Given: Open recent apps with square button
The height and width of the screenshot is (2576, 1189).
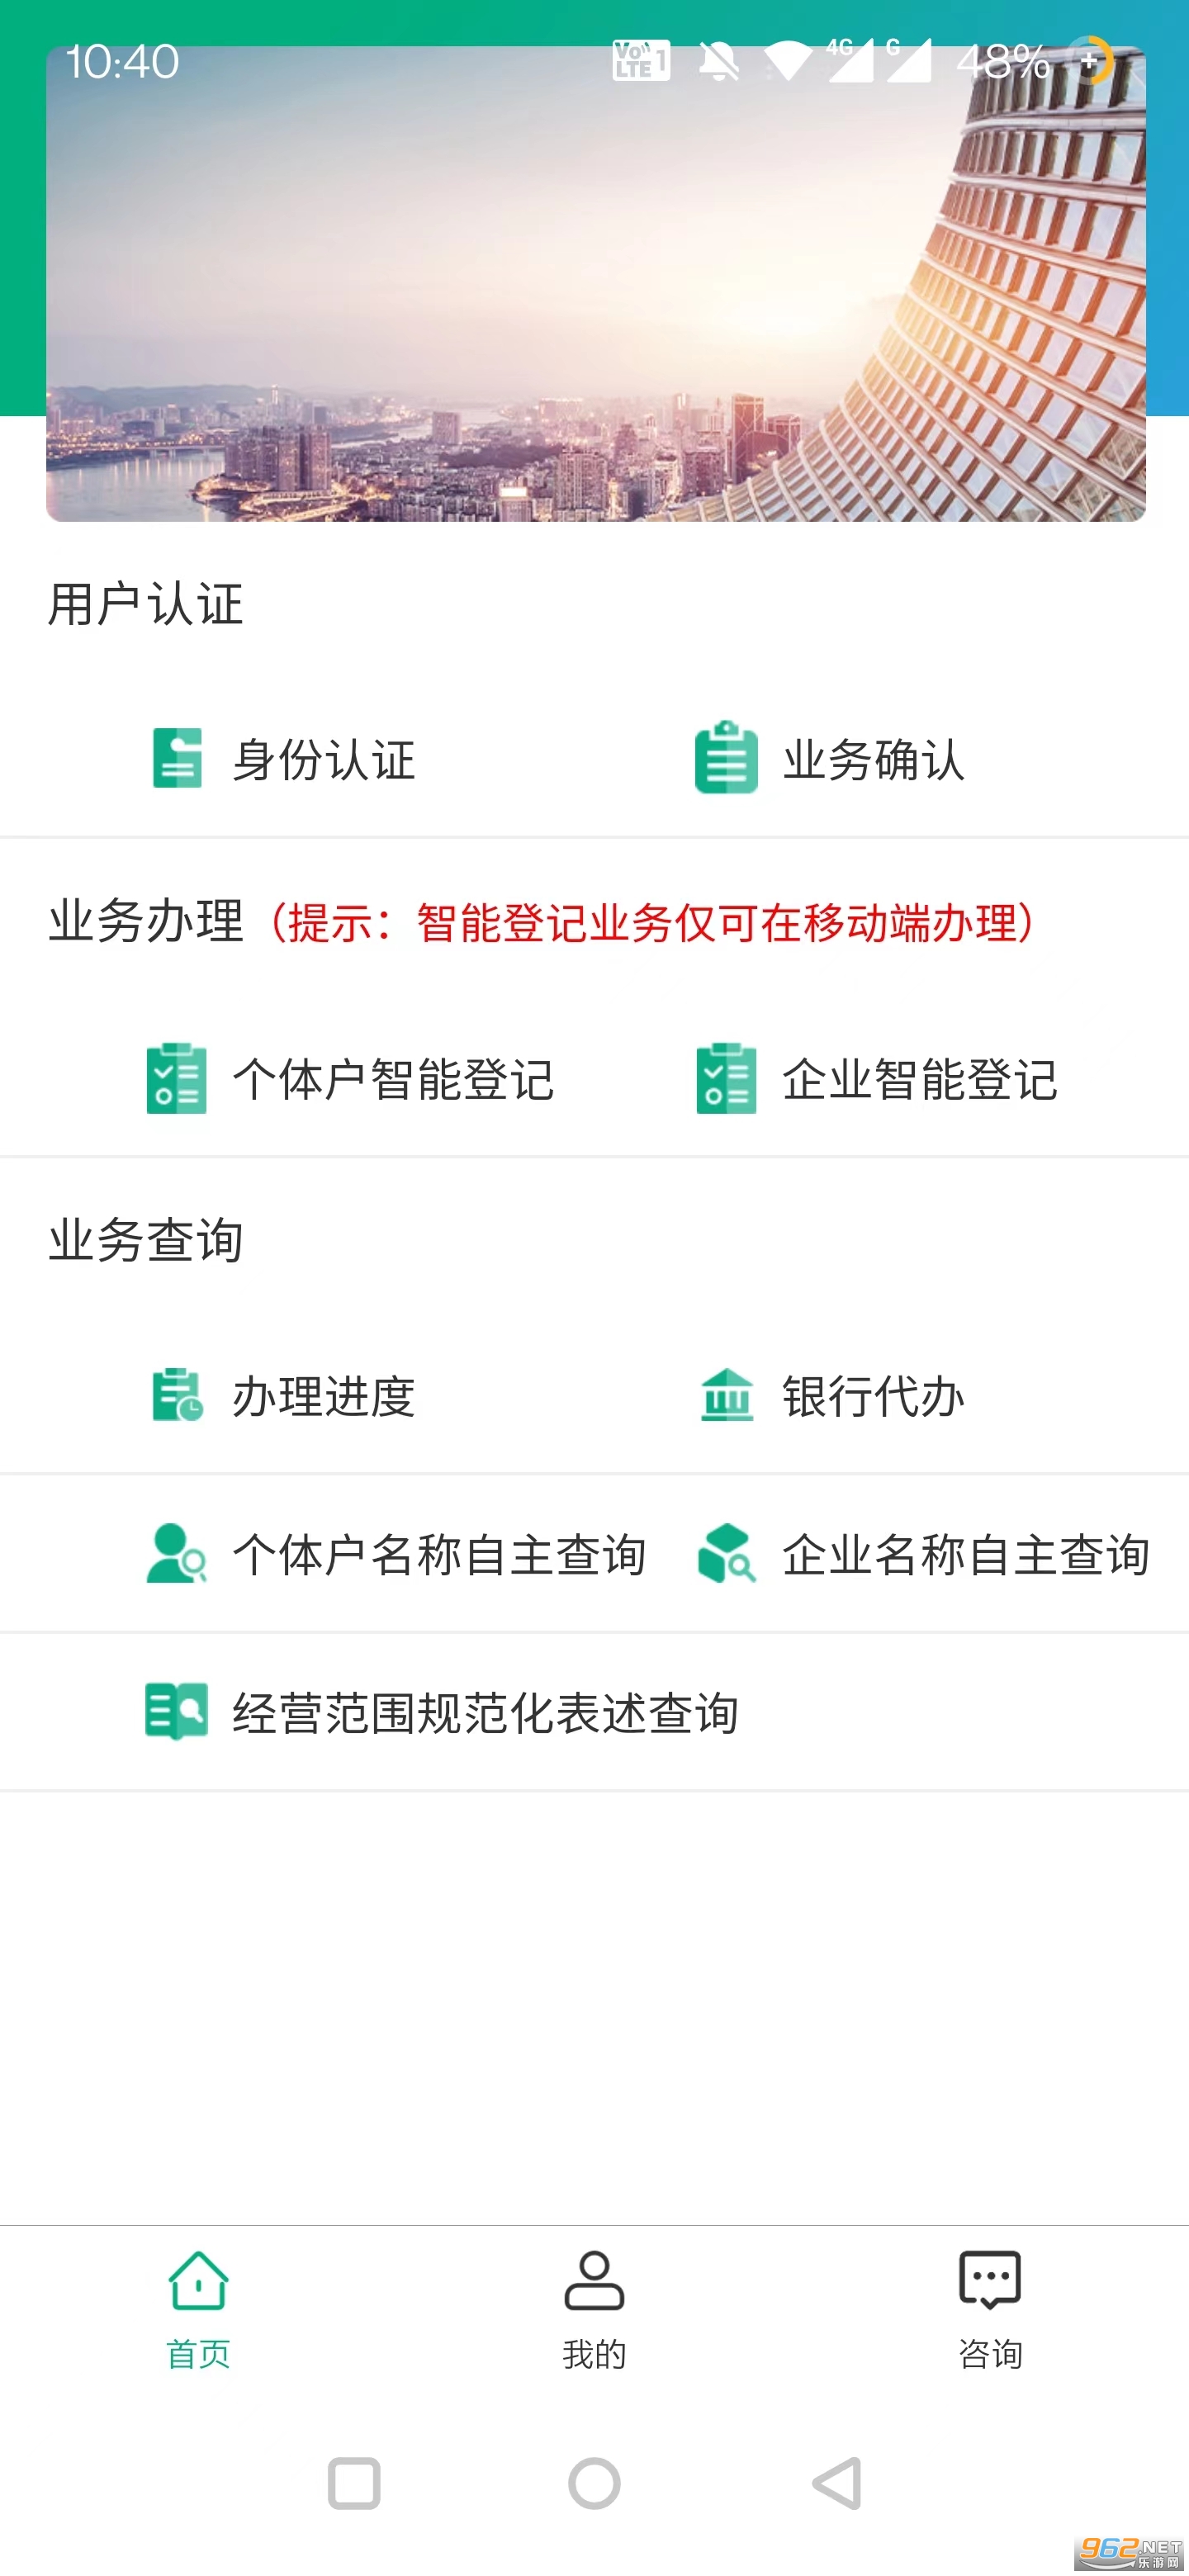Looking at the screenshot, I should pyautogui.click(x=354, y=2483).
